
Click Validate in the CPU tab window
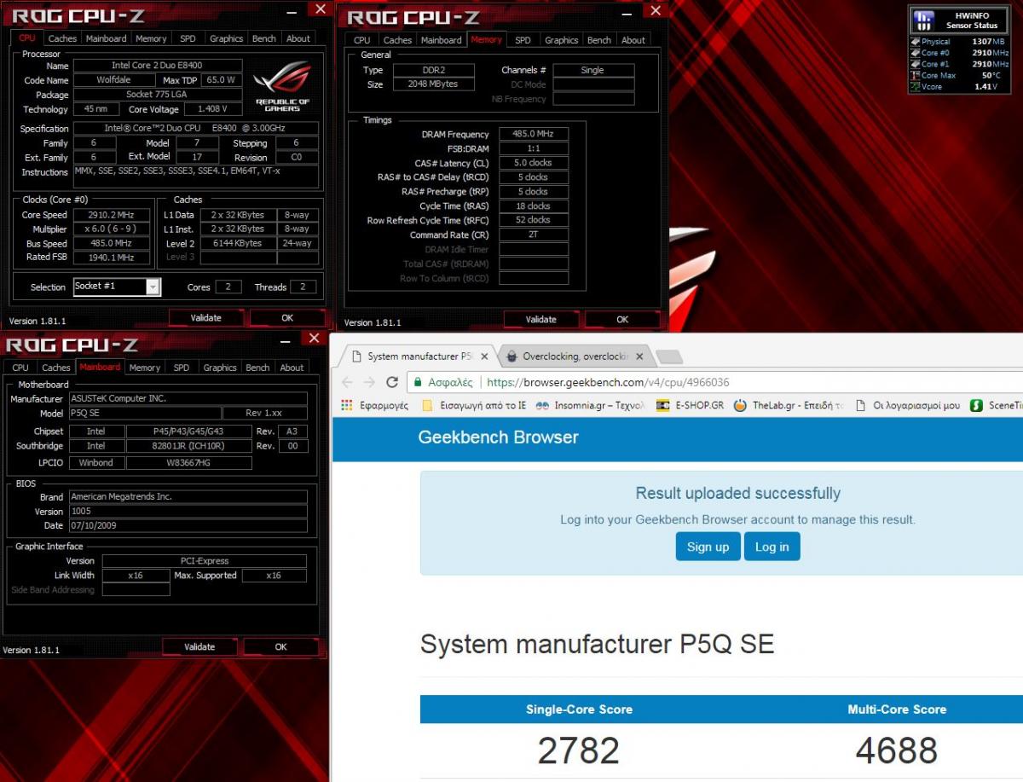(205, 318)
